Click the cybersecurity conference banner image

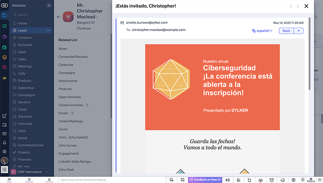(212, 87)
